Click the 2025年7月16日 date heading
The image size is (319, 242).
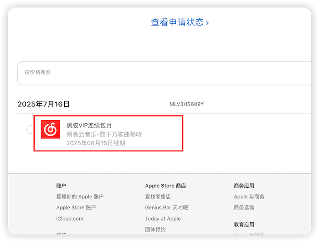click(44, 104)
